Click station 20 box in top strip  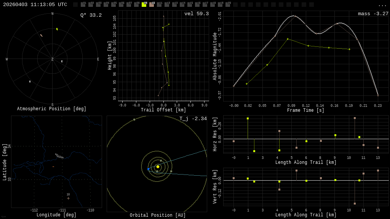point(228,5)
